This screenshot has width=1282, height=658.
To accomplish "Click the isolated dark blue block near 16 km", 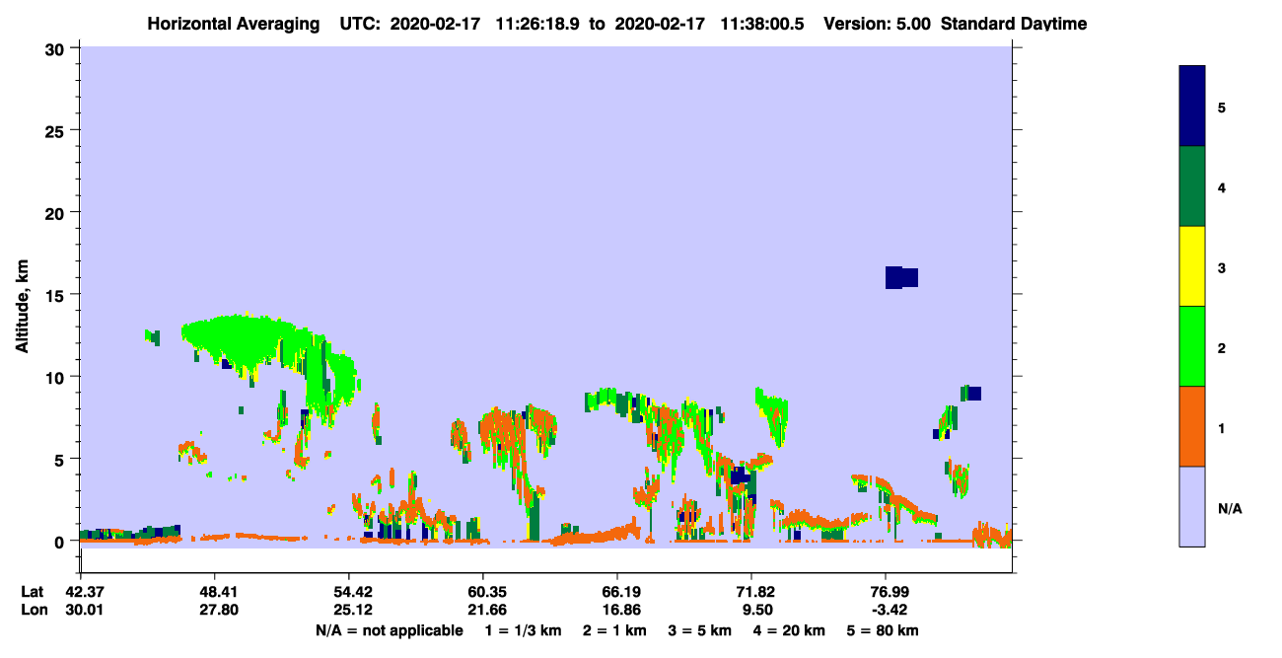I will click(901, 277).
